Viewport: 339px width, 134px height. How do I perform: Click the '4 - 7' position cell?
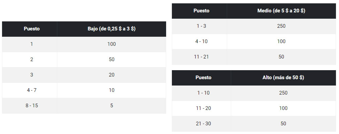(32, 90)
